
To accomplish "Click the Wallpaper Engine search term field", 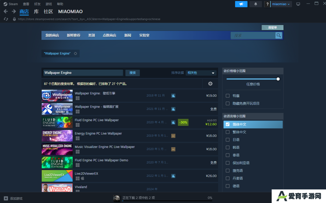I will [x=83, y=73].
